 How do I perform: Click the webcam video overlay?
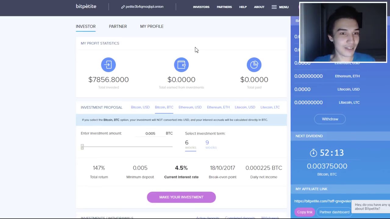pos(343,32)
